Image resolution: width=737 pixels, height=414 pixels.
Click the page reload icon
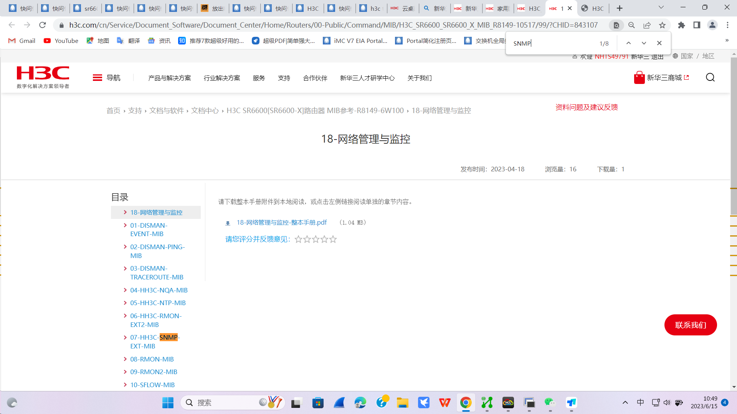(x=43, y=25)
